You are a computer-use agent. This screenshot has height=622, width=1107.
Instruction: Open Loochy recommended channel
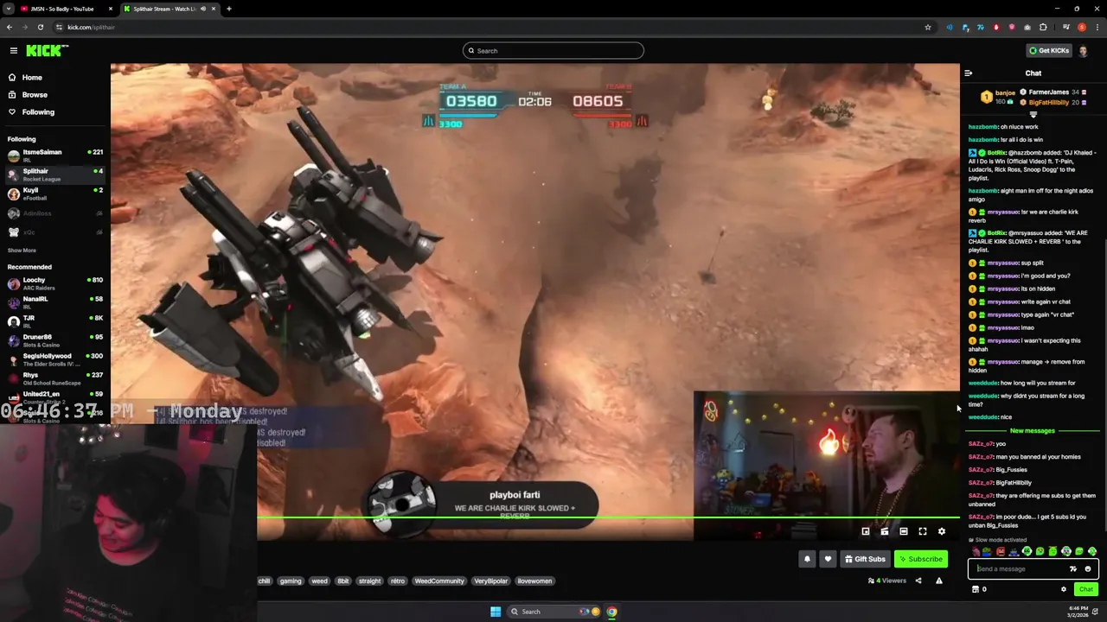55,283
